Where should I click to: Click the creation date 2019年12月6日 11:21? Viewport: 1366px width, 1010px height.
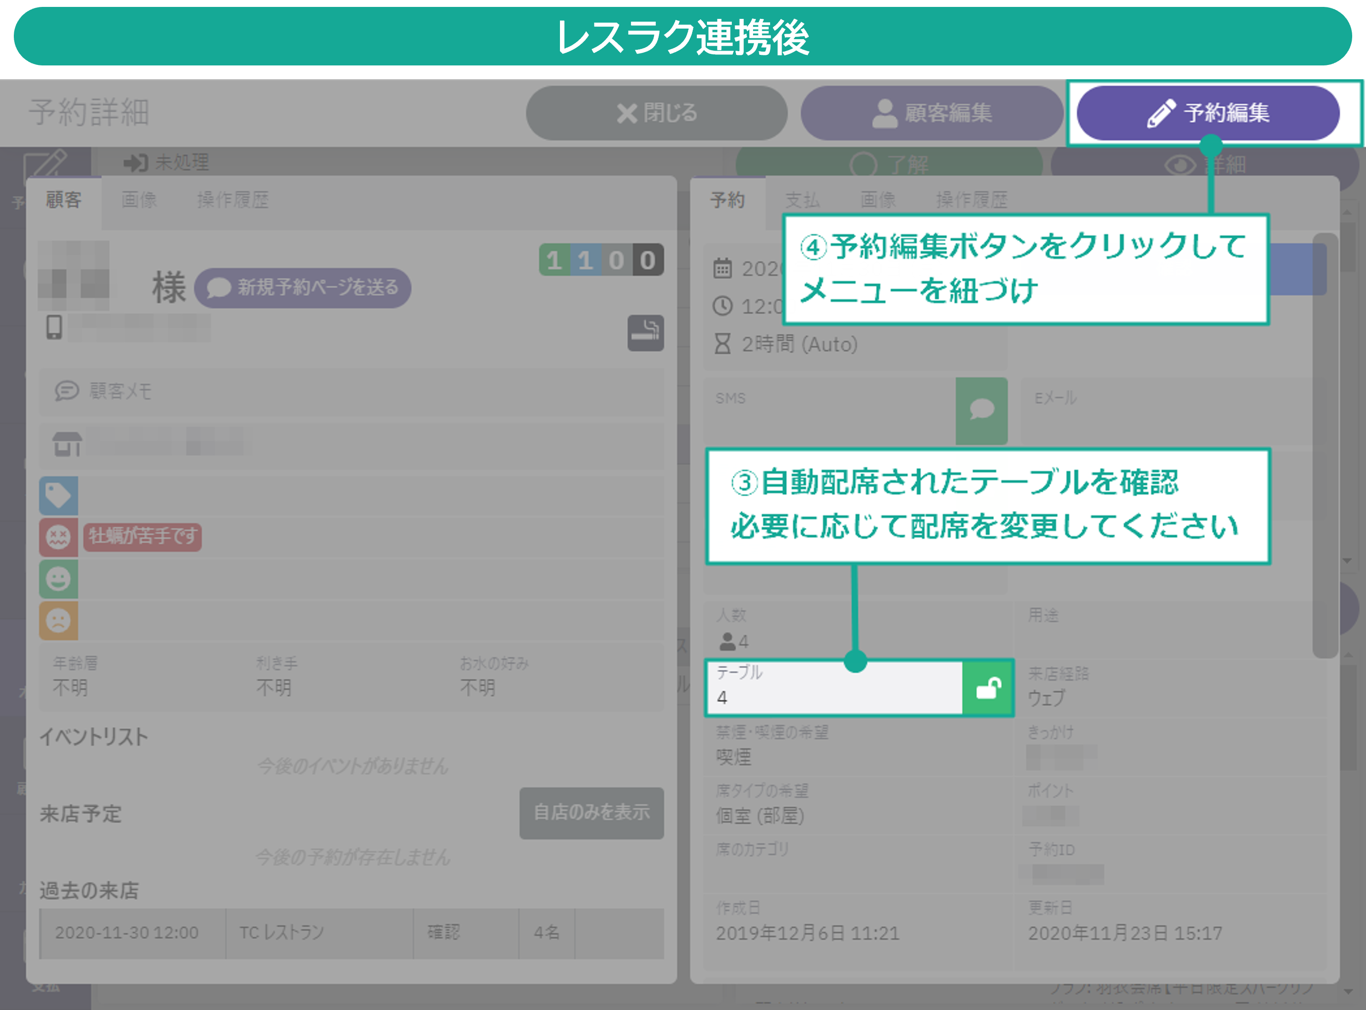pyautogui.click(x=808, y=934)
